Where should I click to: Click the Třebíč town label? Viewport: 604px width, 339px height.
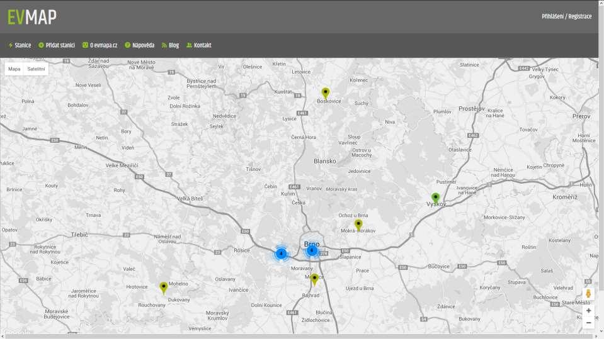79,235
